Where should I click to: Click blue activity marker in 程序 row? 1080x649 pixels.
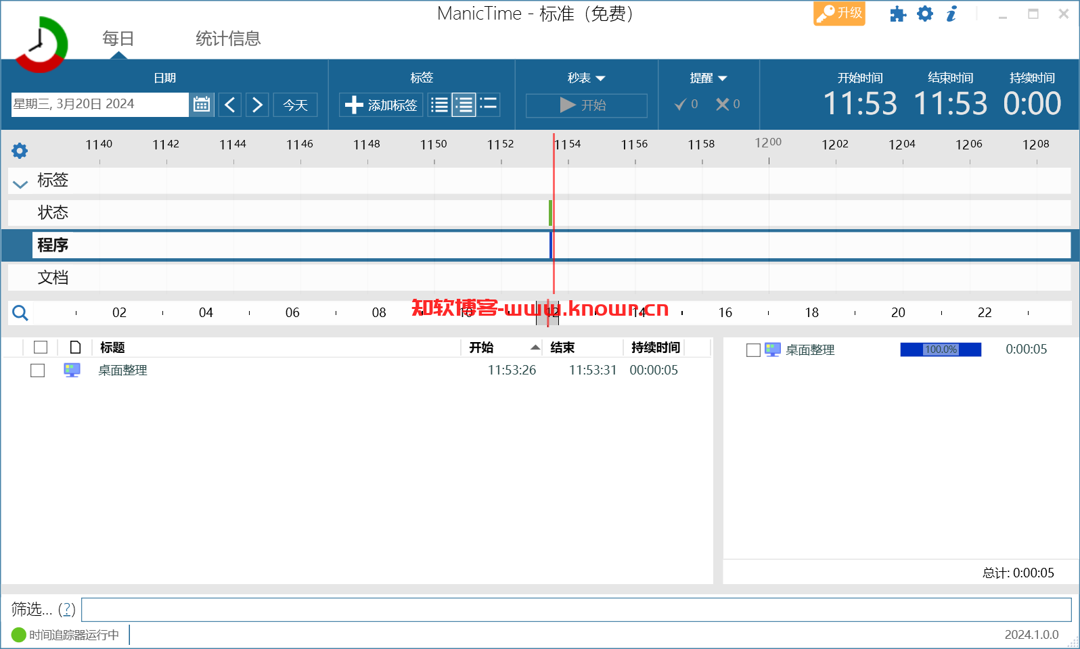pos(551,245)
